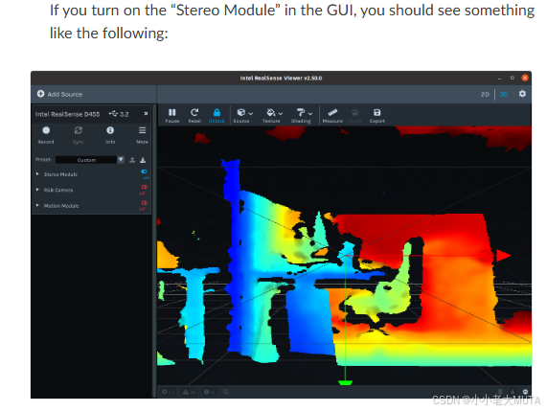The width and height of the screenshot is (547, 411).
Task: Click the Add Source label
Action: (65, 94)
